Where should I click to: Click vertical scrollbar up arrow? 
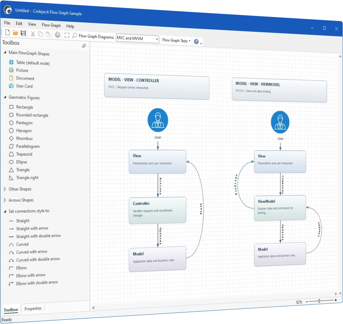[x=340, y=56]
